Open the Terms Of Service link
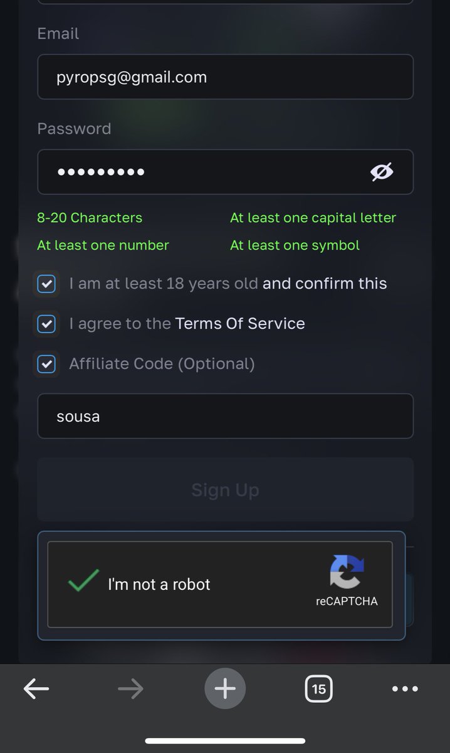Viewport: 450px width, 753px height. [x=240, y=324]
